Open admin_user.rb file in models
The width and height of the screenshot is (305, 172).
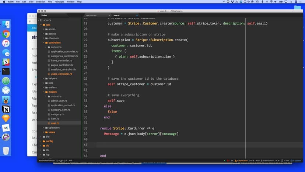coord(59,101)
